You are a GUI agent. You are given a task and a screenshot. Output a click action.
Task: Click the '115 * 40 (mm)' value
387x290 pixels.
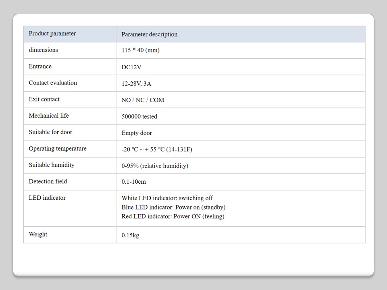click(x=140, y=51)
